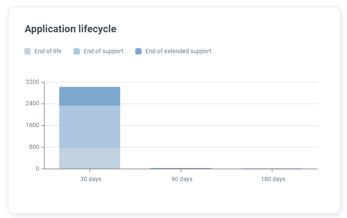Click the "End of support" legend label
The height and width of the screenshot is (218, 347).
coord(103,51)
